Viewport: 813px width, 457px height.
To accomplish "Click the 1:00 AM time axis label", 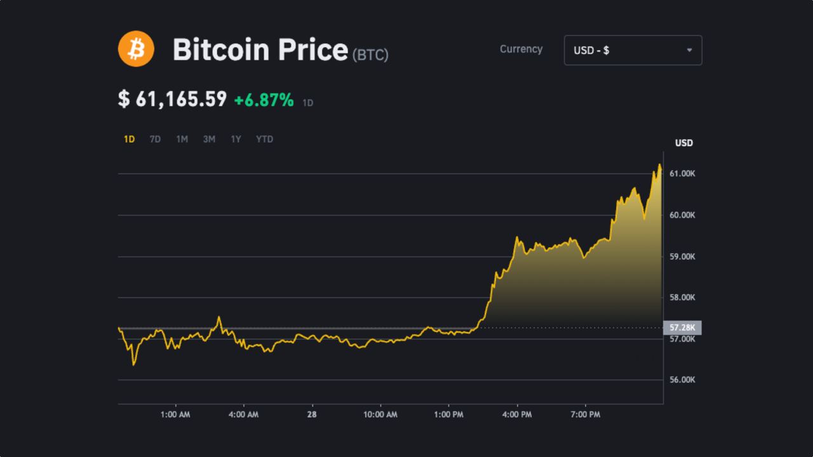I will [x=175, y=414].
